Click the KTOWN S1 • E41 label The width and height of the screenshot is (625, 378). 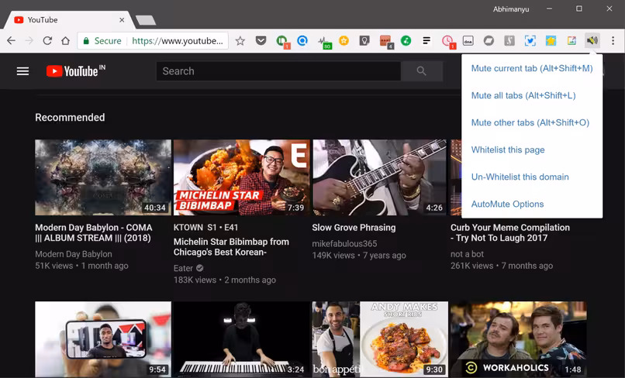click(x=205, y=228)
